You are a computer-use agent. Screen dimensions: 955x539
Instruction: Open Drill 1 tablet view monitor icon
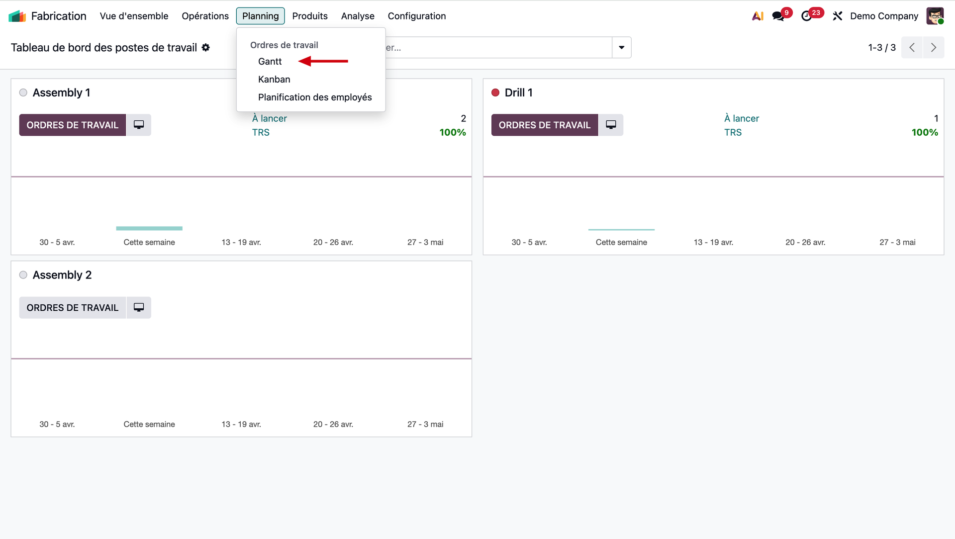[611, 125]
